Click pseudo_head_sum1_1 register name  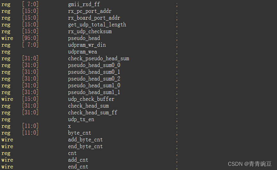tap(94, 92)
